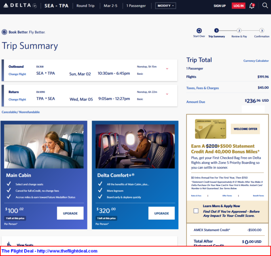Open the search magnifier icon

(x=265, y=6)
